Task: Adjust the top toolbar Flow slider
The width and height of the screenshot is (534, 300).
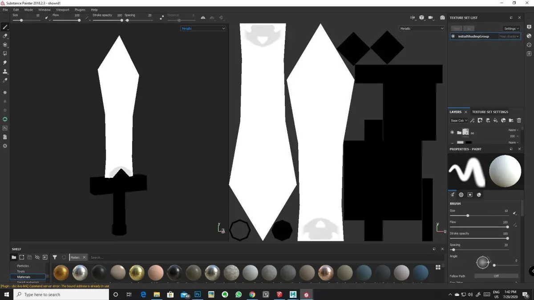Action: click(x=66, y=20)
